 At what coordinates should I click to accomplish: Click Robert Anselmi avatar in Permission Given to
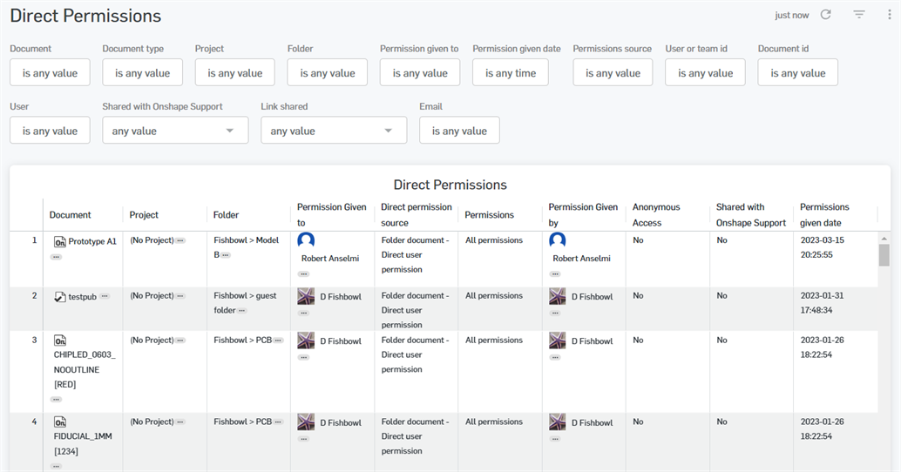pyautogui.click(x=306, y=240)
